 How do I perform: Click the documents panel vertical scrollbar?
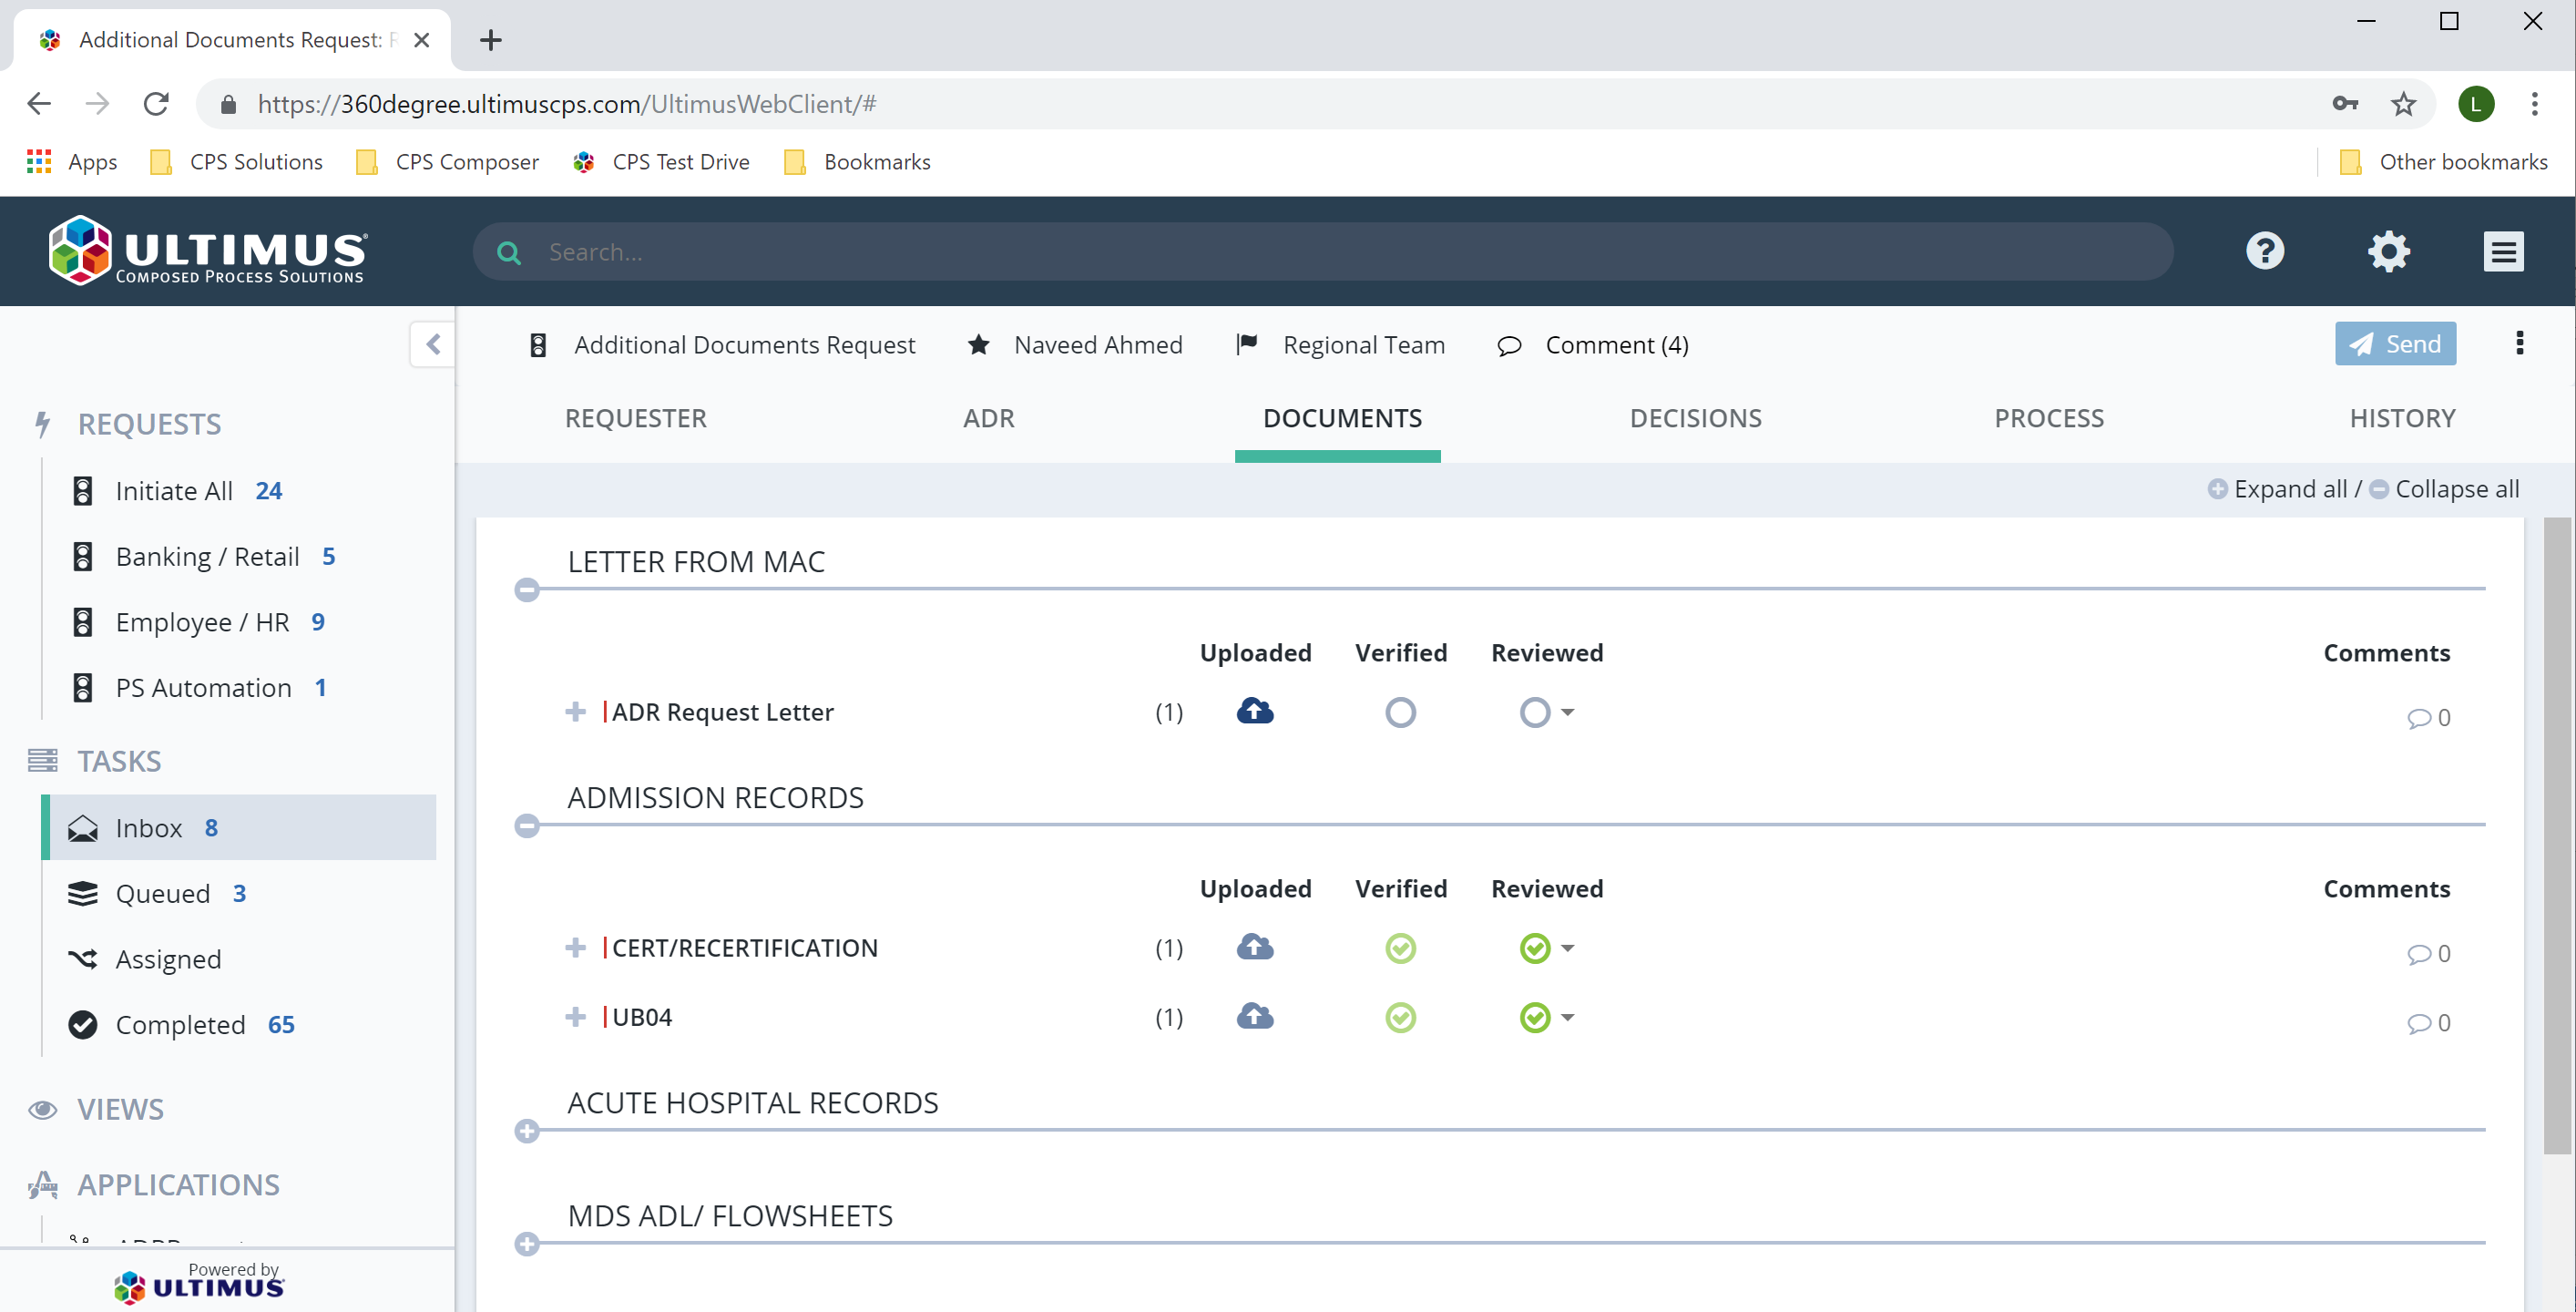[2559, 835]
